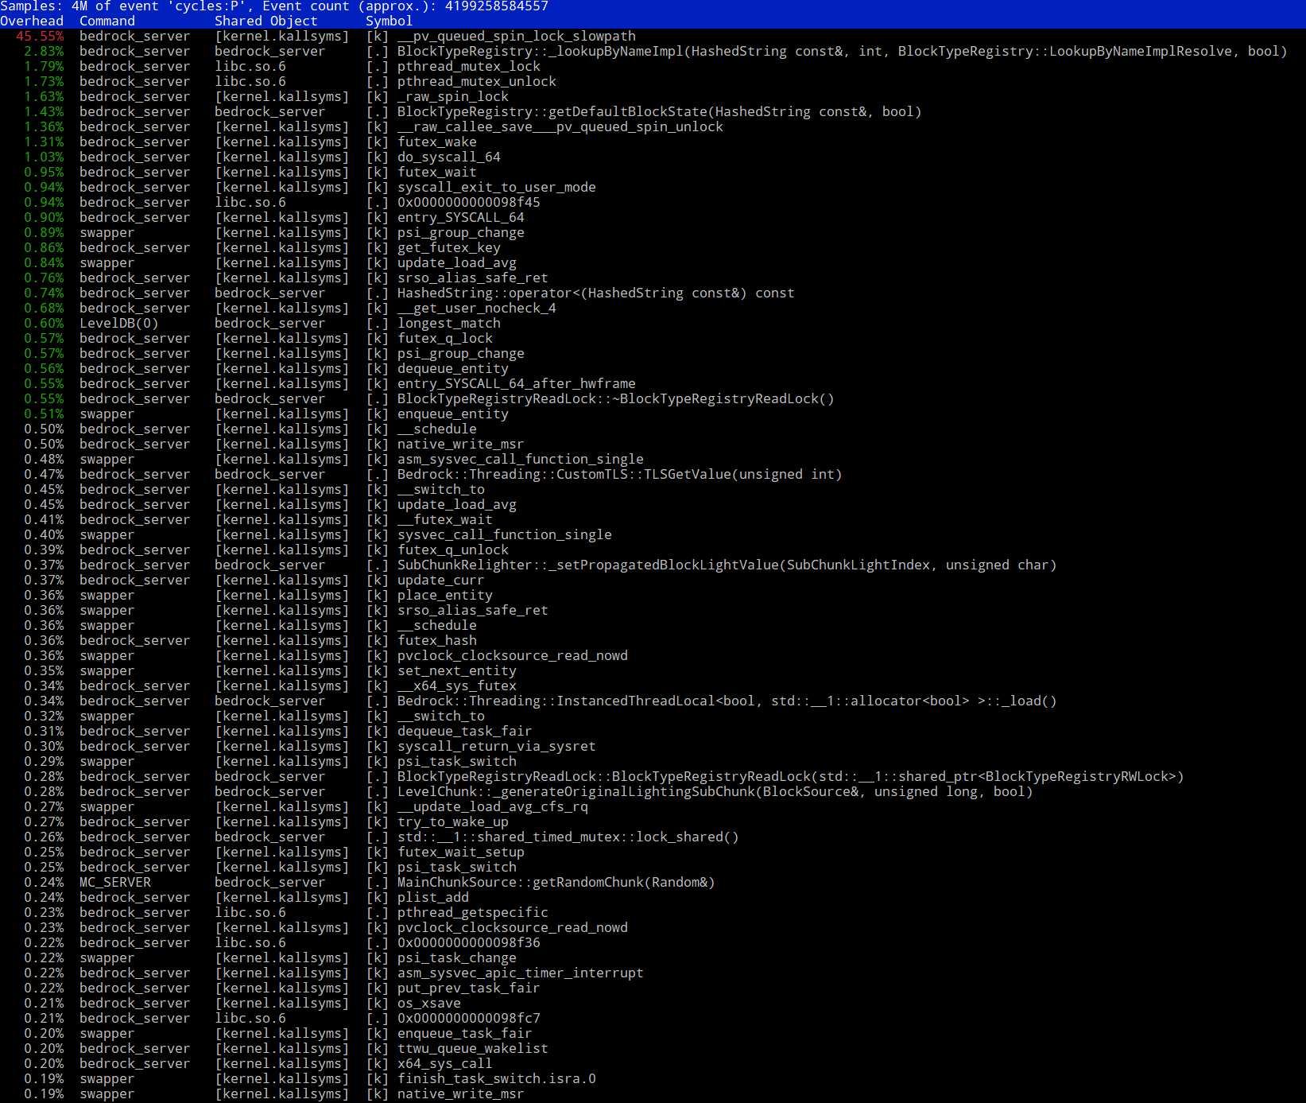Click the MC_SERVER command entry
The width and height of the screenshot is (1306, 1103).
point(115,883)
